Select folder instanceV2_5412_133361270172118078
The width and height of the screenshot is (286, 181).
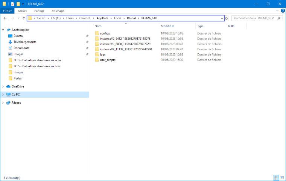point(125,39)
